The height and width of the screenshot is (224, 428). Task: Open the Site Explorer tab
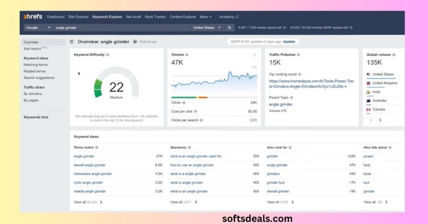(x=78, y=17)
